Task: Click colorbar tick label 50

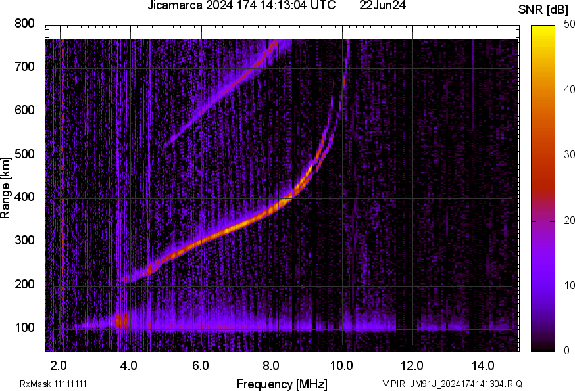Action: (570, 24)
